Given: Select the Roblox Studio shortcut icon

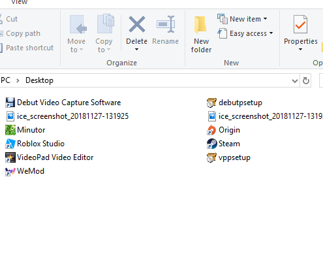Looking at the screenshot, I should click(10, 144).
